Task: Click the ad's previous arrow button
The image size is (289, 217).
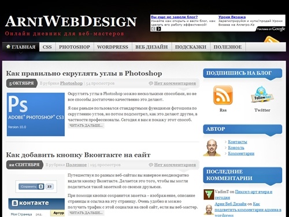Action: coord(153,29)
